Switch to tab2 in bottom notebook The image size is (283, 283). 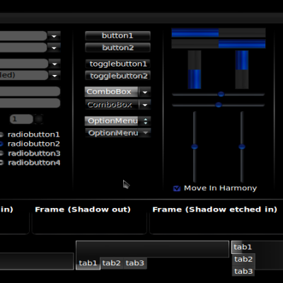click(x=112, y=263)
